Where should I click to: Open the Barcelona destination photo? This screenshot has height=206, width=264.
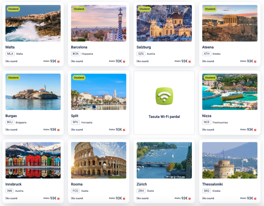pos(98,23)
